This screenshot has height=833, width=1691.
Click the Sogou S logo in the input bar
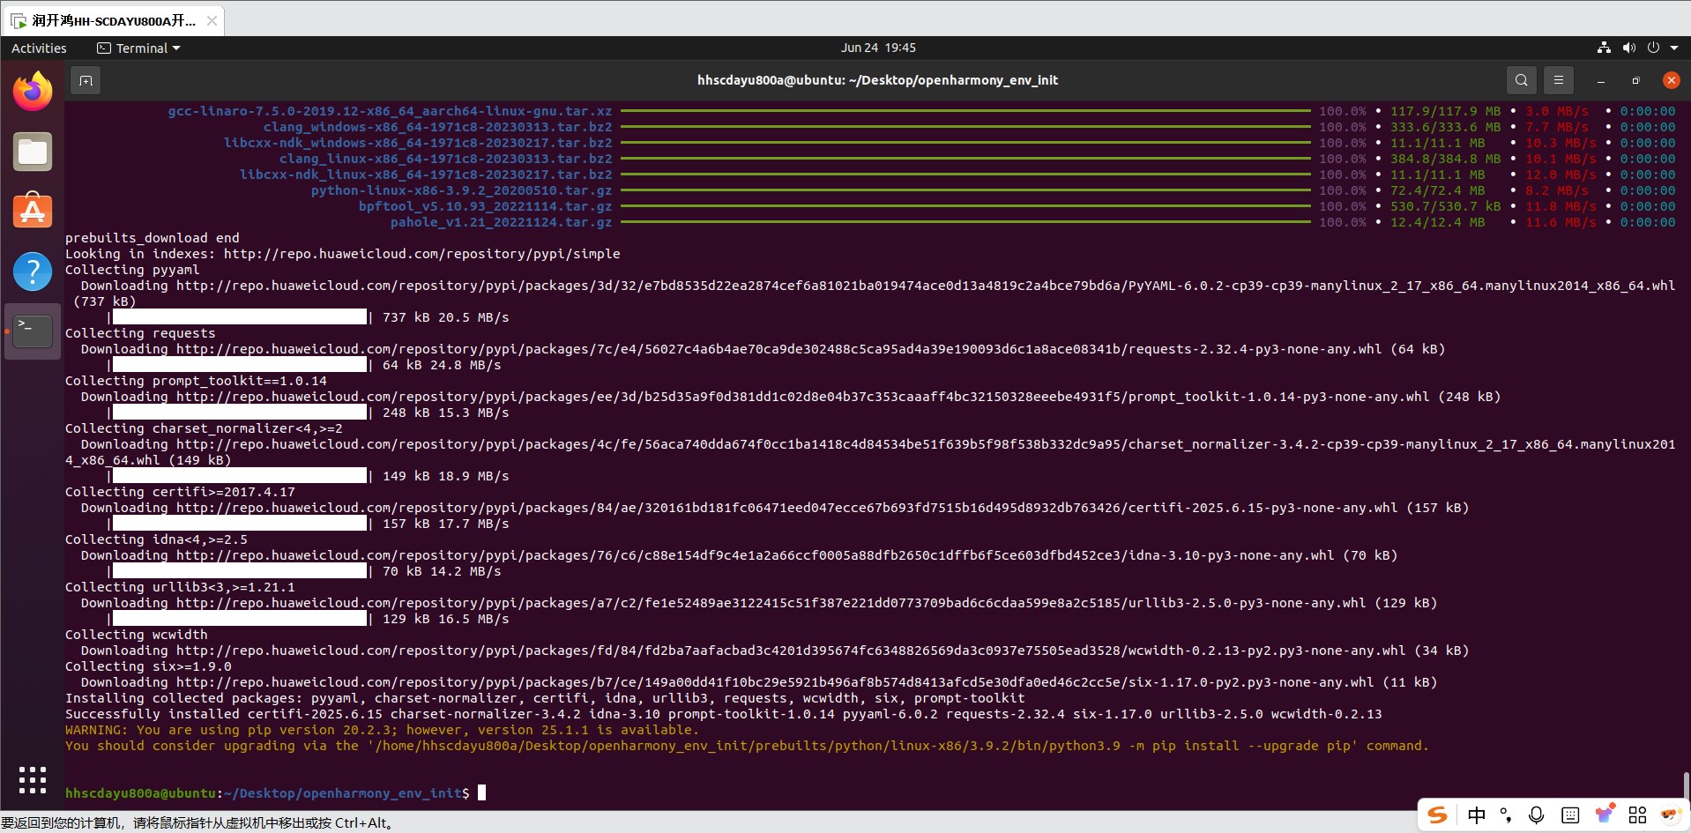[x=1438, y=815]
